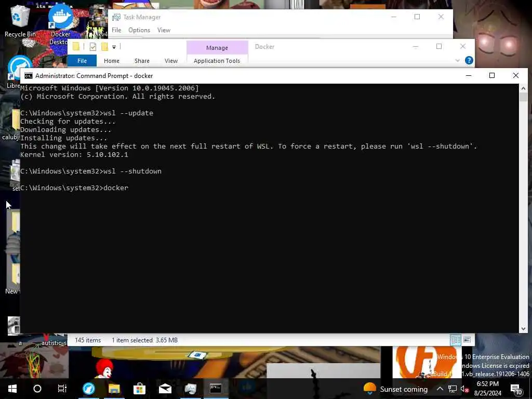This screenshot has height=399, width=532.
Task: Click the Task Manager title bar icon
Action: pos(116,17)
